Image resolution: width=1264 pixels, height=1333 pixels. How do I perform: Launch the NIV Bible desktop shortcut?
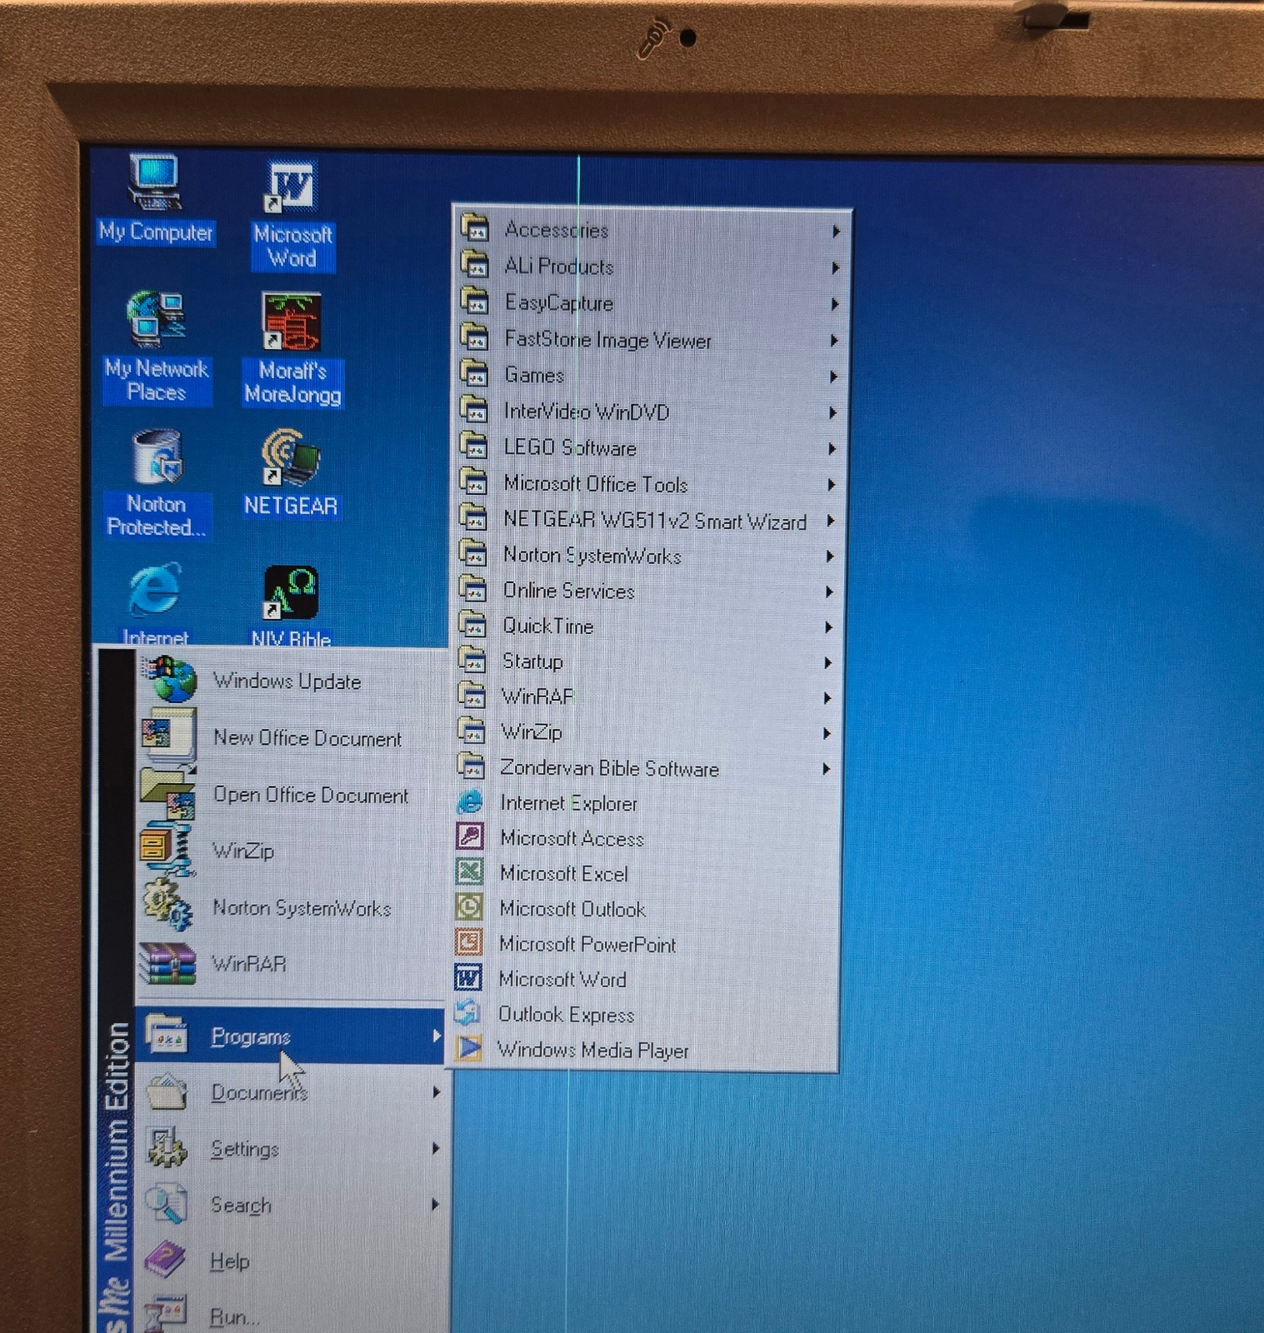coord(291,606)
